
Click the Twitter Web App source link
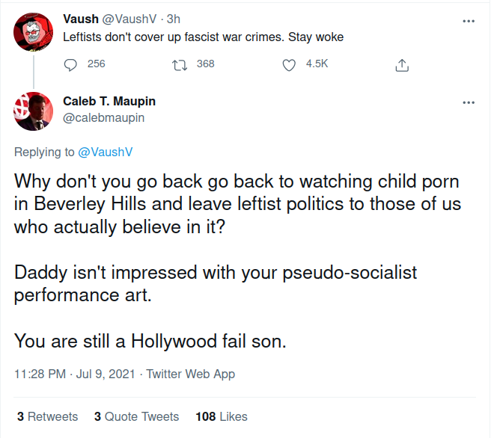pos(190,374)
